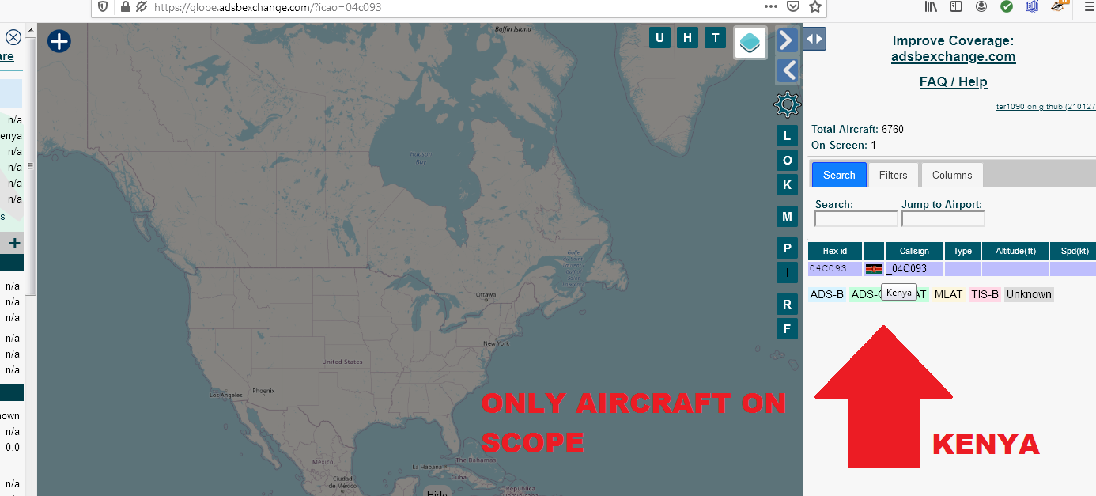The height and width of the screenshot is (496, 1096).
Task: Sort by the Hex id column
Action: [x=835, y=251]
